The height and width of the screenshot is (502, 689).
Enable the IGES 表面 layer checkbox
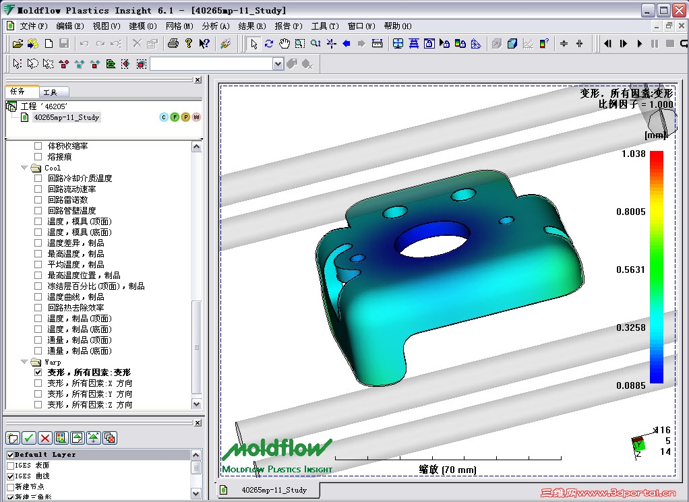click(11, 466)
